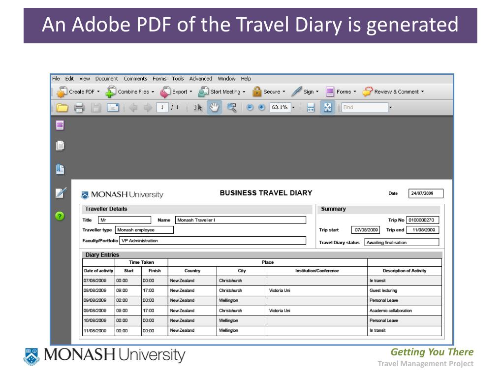Click the Trip No 0100000270 field
Screen dimensions: 504x378
click(x=423, y=220)
